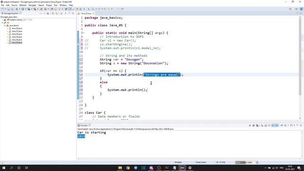304x171 pixels.
Task: Click the Chrome icon on the taskbar
Action: coord(128,168)
